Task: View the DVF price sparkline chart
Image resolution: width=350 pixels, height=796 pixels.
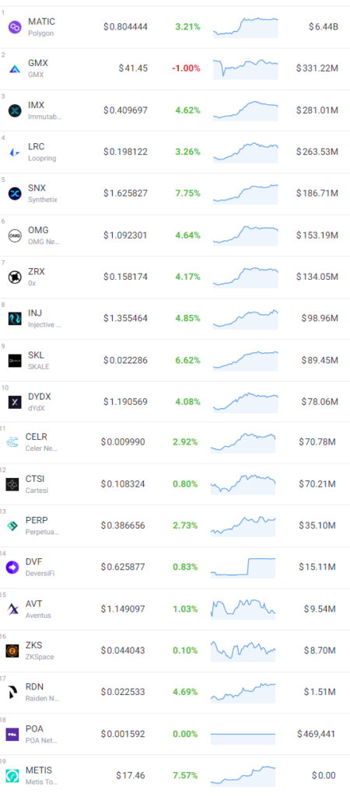Action: click(x=243, y=567)
